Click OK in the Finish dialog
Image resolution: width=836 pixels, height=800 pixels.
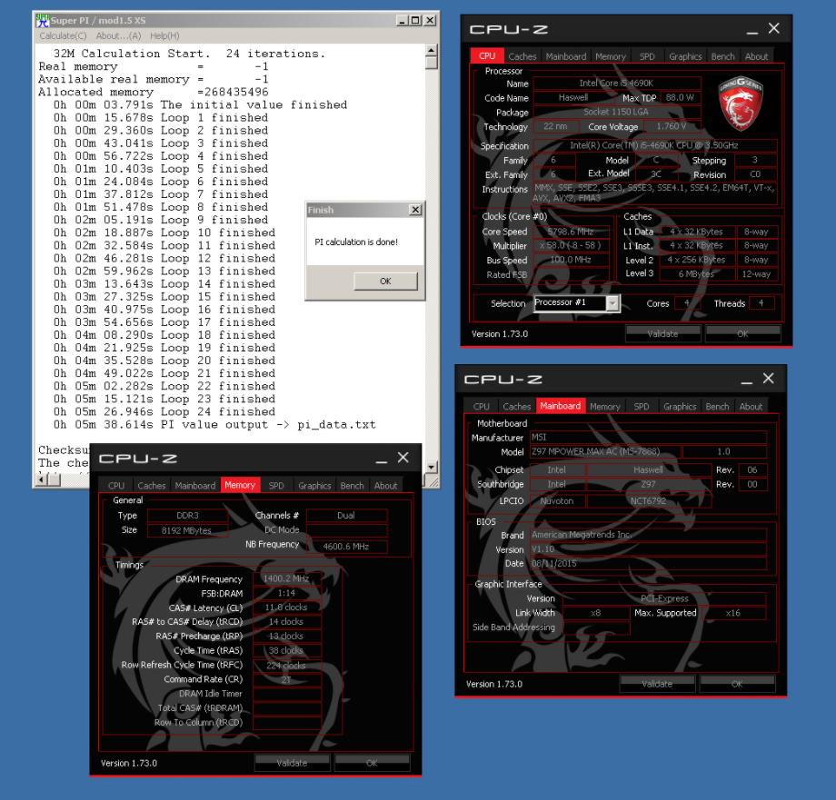(385, 281)
